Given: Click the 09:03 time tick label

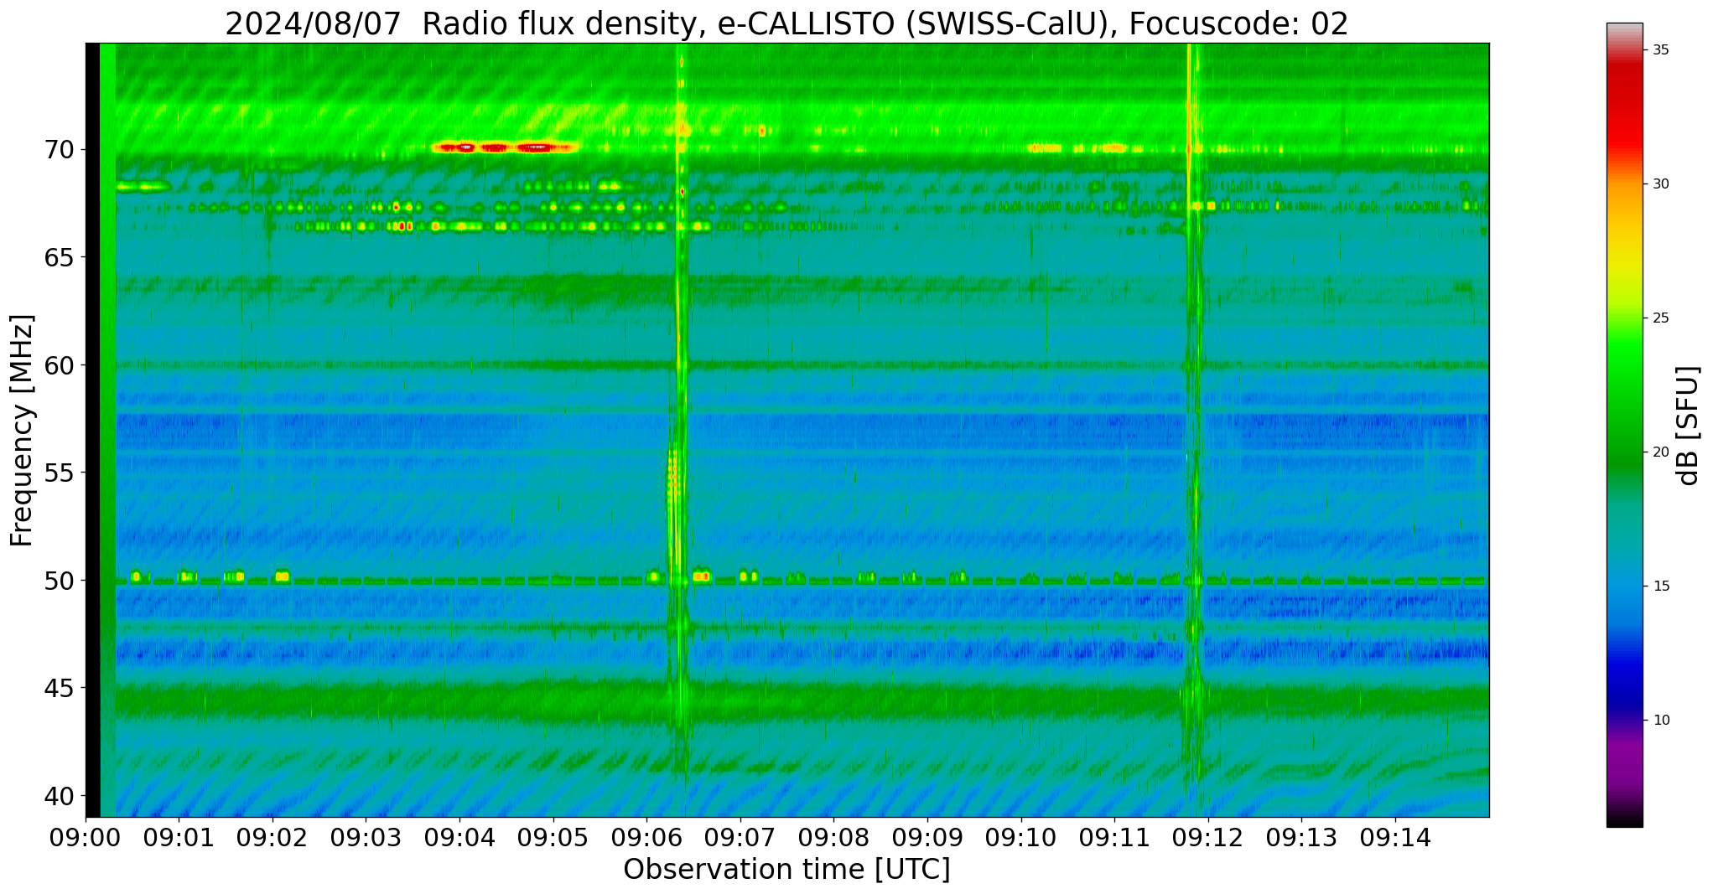Looking at the screenshot, I should [x=366, y=837].
